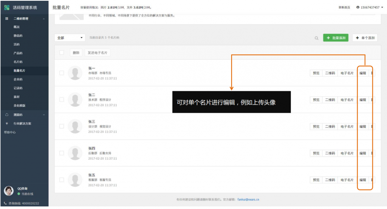Go to 概况 in sidebar

(17, 27)
